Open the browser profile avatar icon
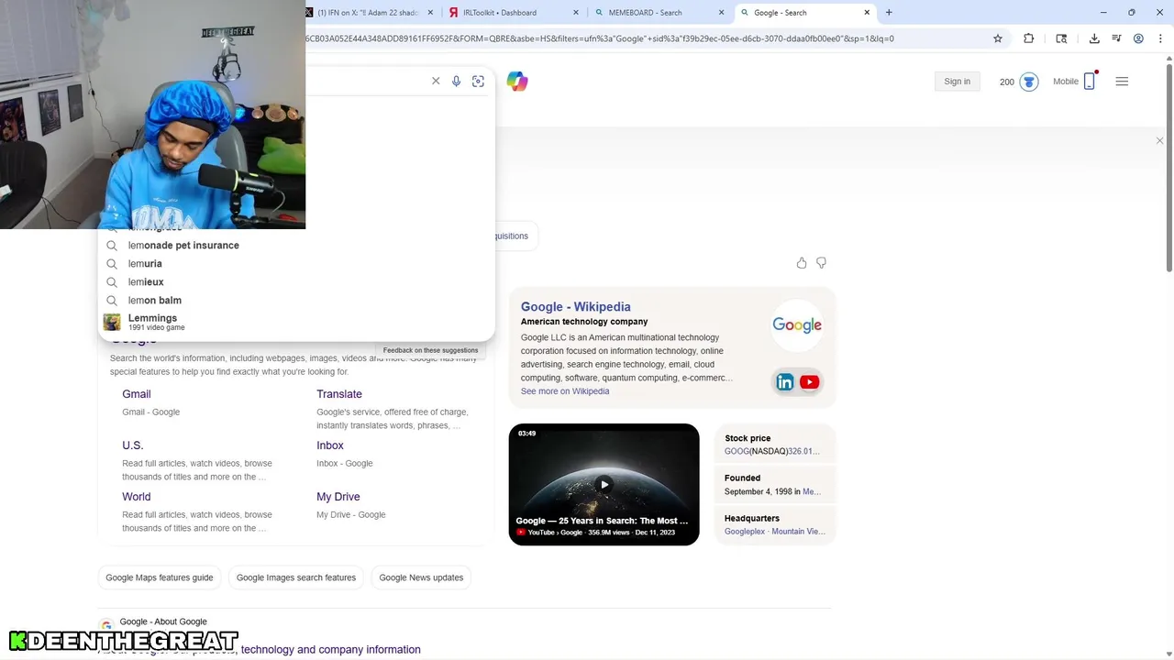 point(1138,38)
